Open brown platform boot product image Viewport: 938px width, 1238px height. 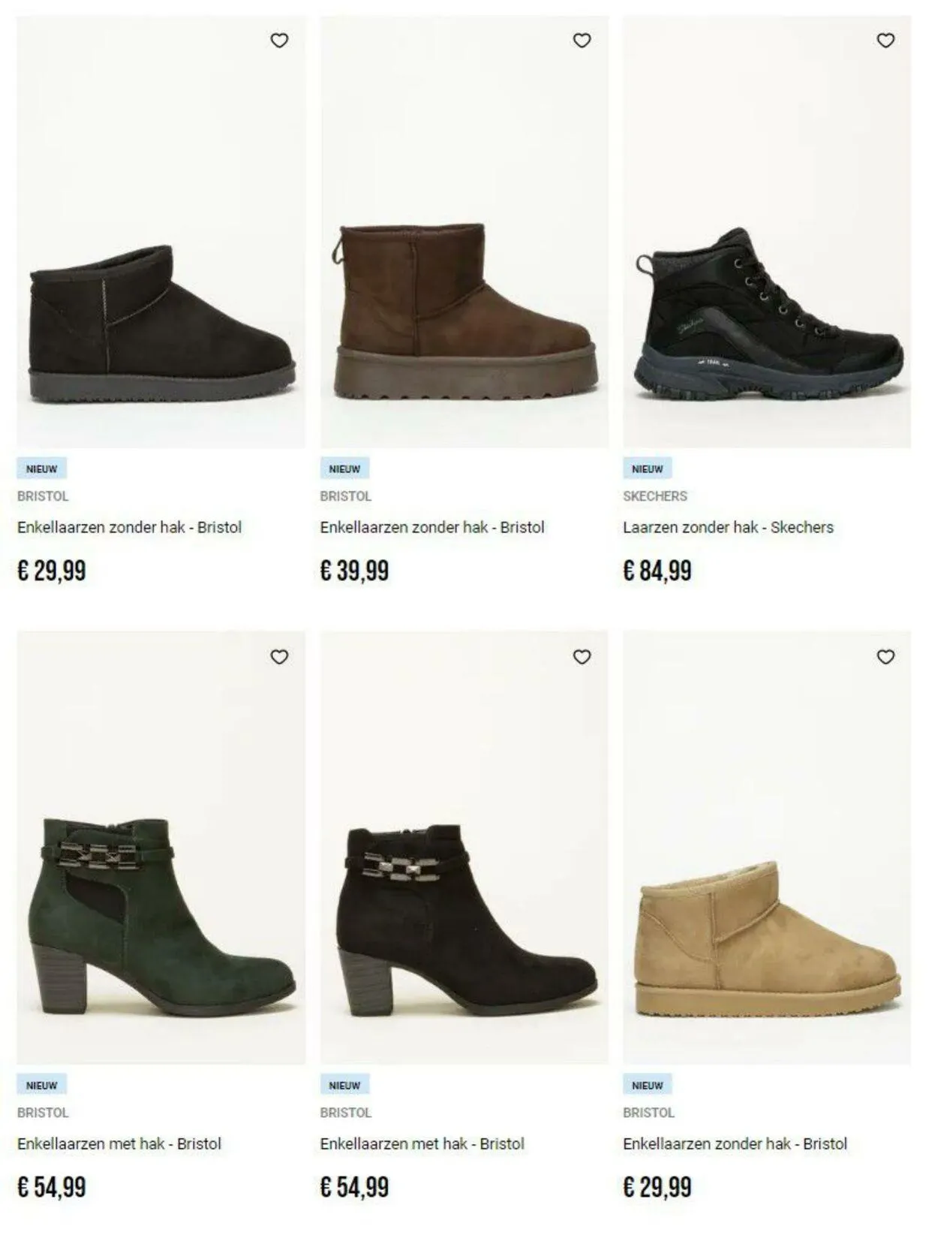tap(464, 232)
